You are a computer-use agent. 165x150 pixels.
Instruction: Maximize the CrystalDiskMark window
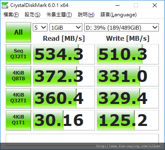pos(136,5)
